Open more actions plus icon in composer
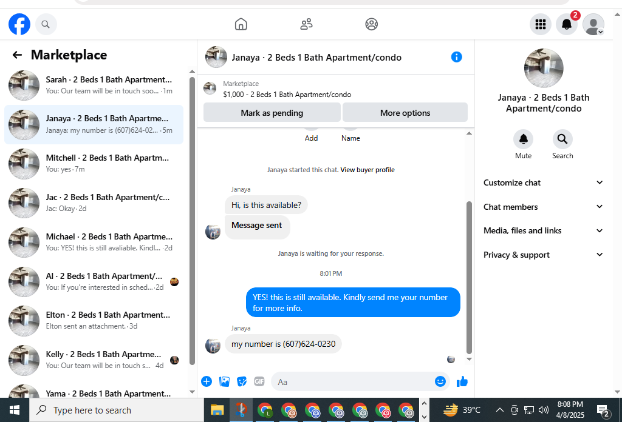 click(x=207, y=381)
